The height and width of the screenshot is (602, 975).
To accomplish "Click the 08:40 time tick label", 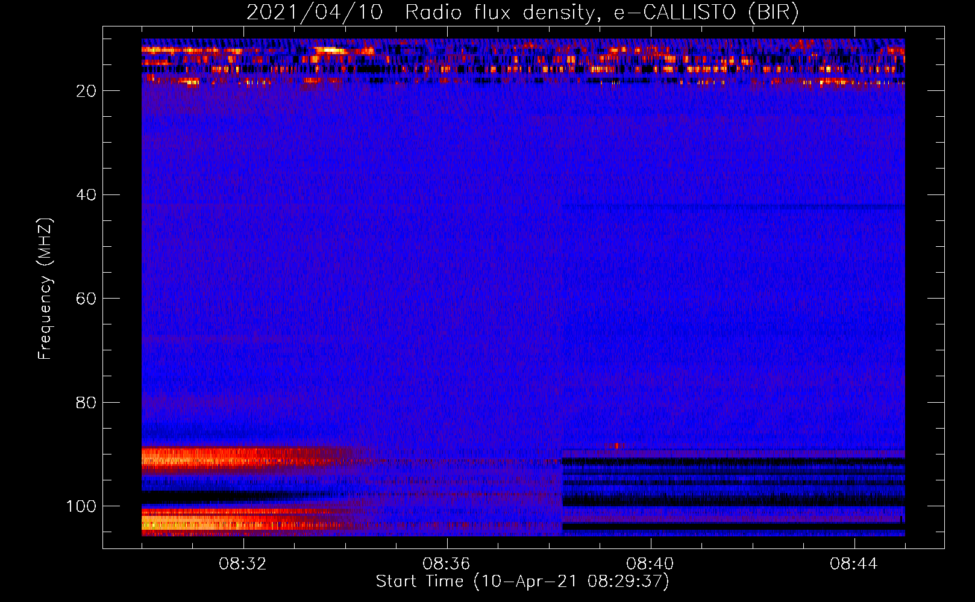I will click(650, 564).
